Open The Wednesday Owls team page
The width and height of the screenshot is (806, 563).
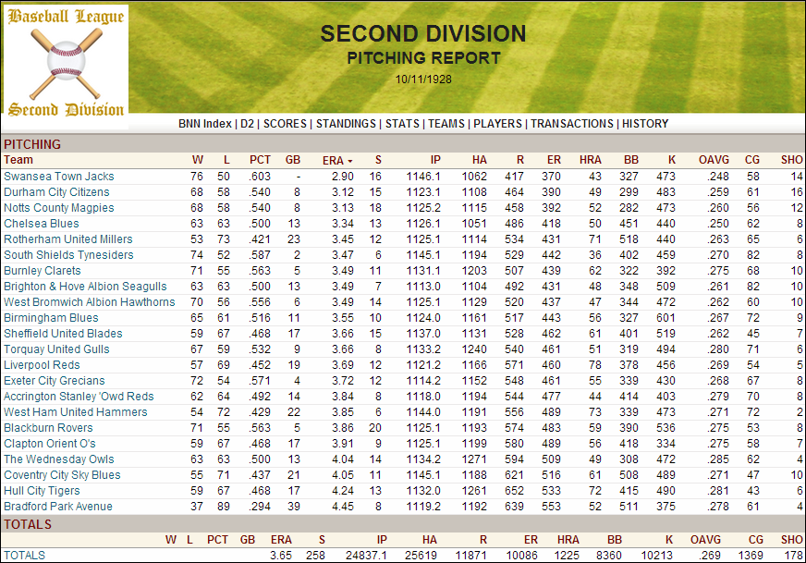[x=59, y=459]
